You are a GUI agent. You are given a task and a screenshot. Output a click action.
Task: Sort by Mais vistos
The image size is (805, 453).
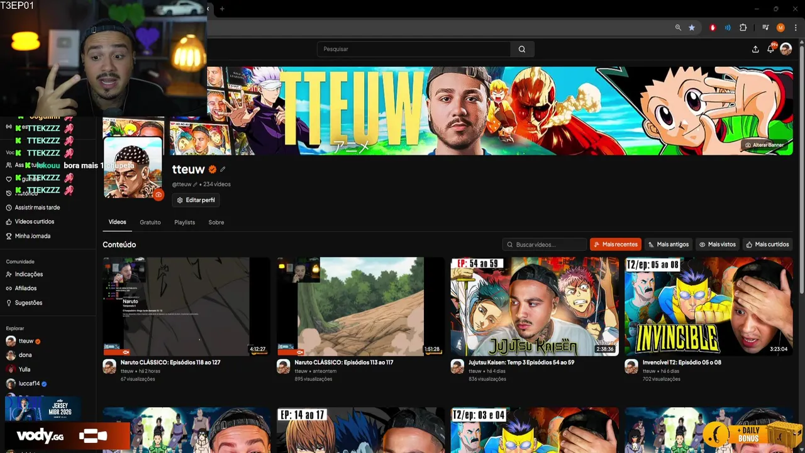[718, 244]
